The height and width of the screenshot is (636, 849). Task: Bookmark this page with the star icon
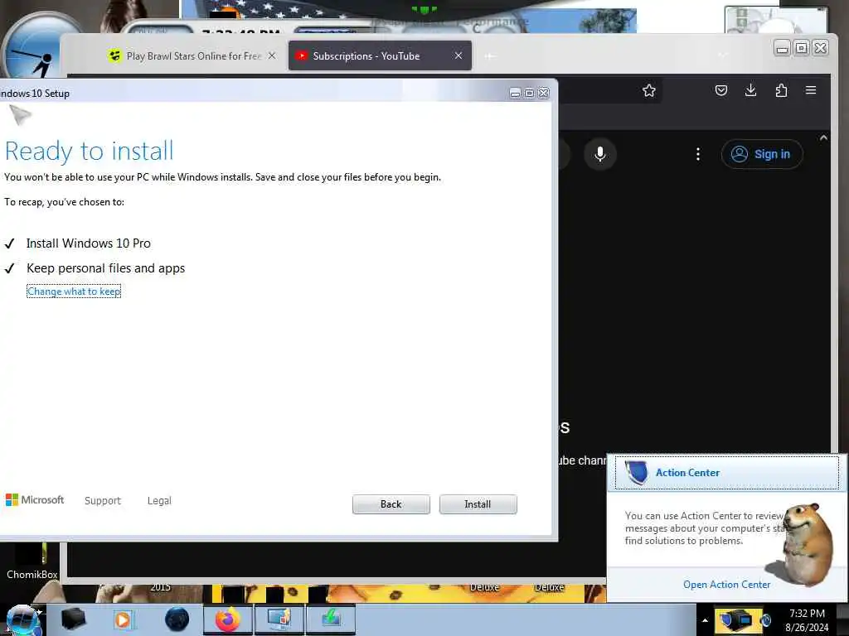coord(648,90)
